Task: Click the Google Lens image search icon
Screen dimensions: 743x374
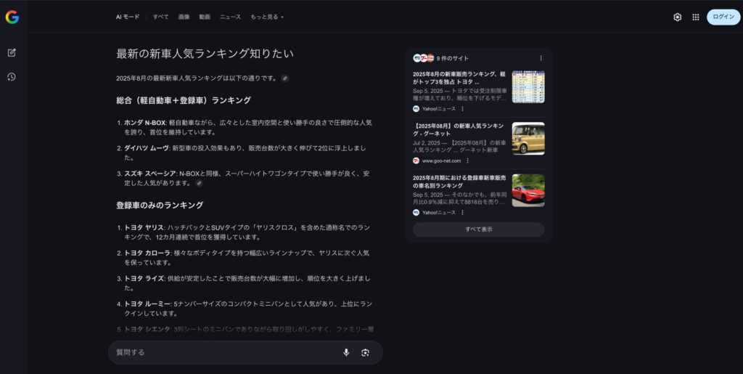Action: (366, 352)
